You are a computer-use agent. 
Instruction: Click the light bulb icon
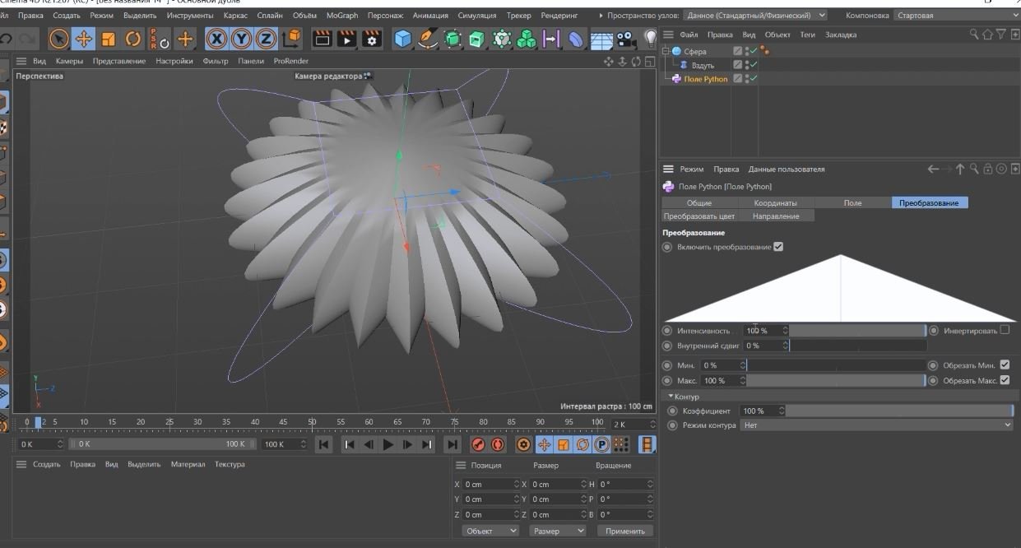[x=650, y=38]
